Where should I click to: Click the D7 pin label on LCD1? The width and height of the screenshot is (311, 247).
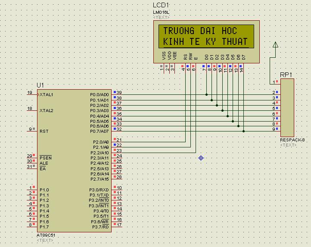pos(244,57)
